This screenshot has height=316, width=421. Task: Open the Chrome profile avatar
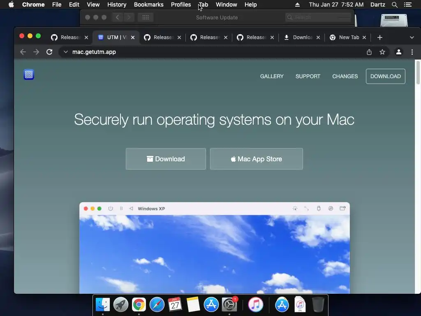pyautogui.click(x=399, y=52)
